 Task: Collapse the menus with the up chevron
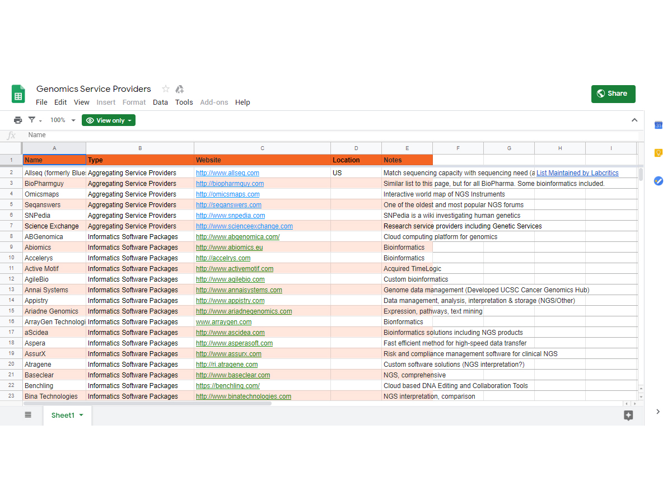click(x=634, y=120)
